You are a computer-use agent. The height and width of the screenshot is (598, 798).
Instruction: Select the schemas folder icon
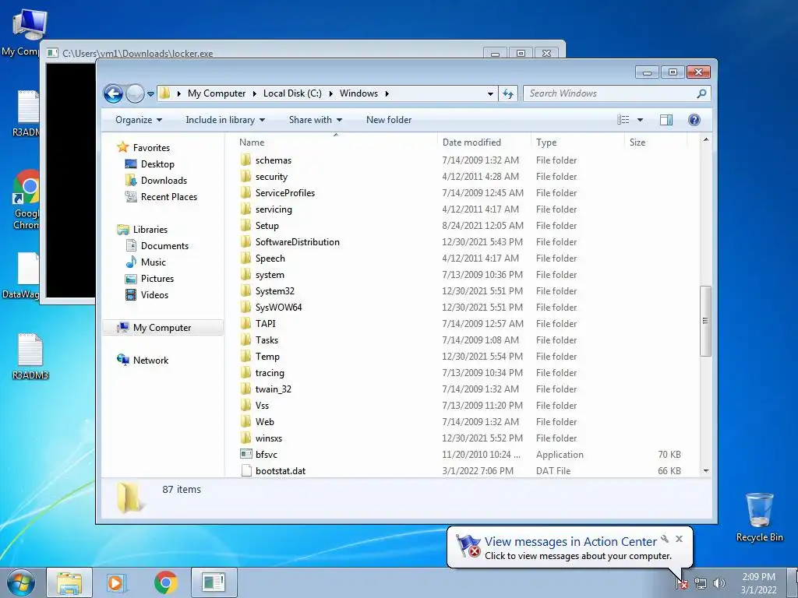pos(245,160)
